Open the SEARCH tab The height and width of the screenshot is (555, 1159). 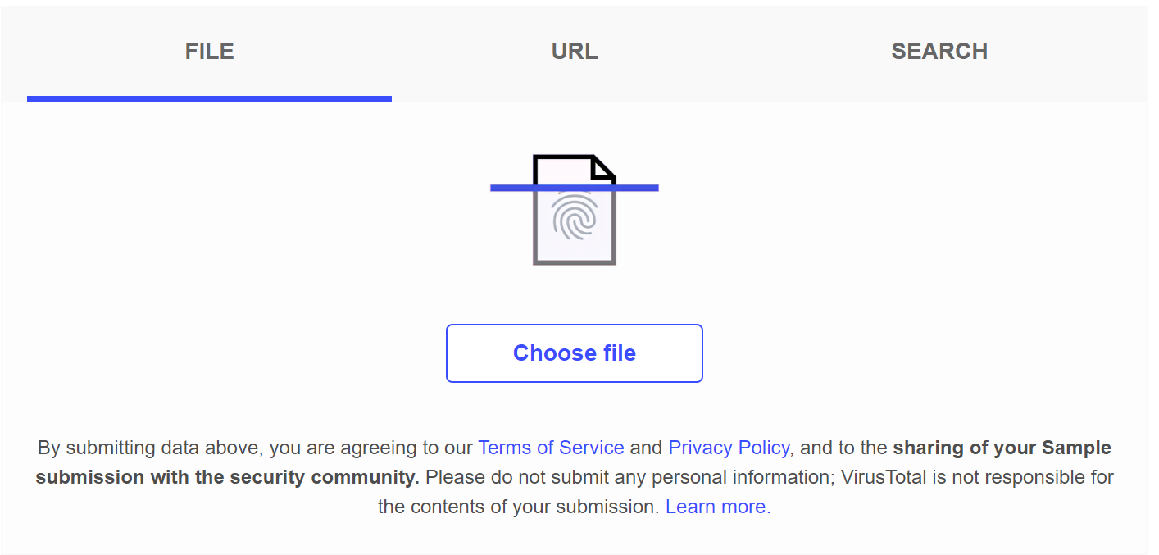[939, 51]
